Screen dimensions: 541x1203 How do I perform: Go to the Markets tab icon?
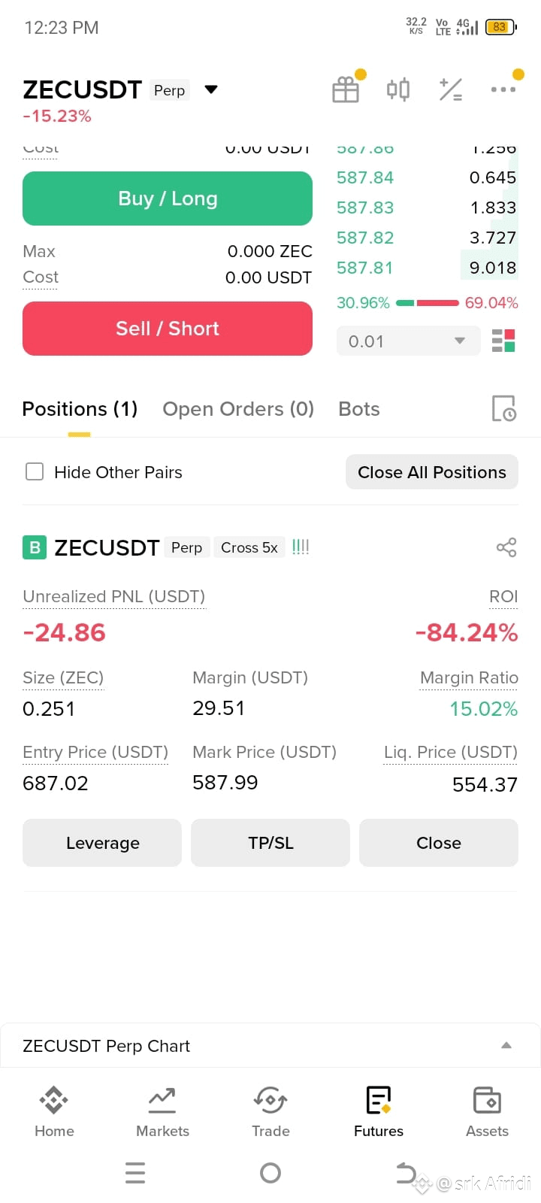pos(162,1101)
